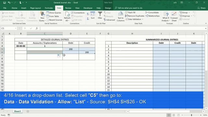
Task: Click Forecast Sheet
Action: pos(174,17)
